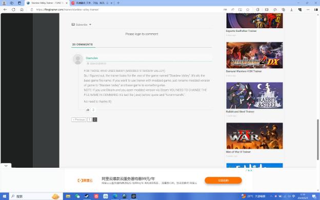Go to the Previous comments page
This screenshot has height=200, width=320.
click(79, 119)
